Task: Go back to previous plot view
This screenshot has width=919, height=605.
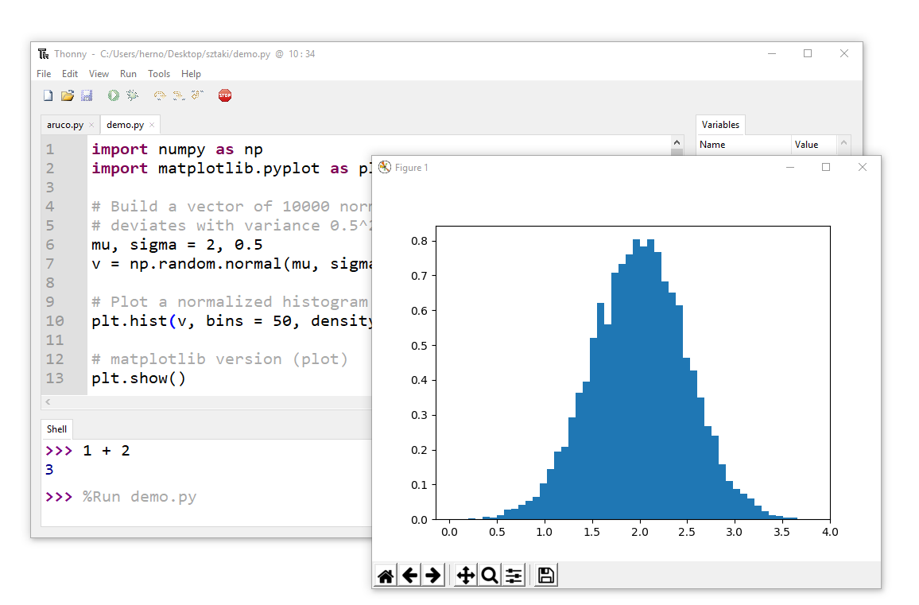Action: pyautogui.click(x=409, y=576)
